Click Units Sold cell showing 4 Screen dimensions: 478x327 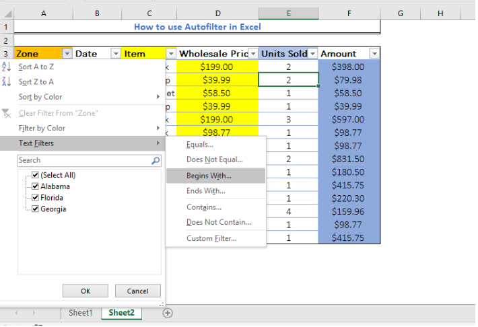pos(288,211)
